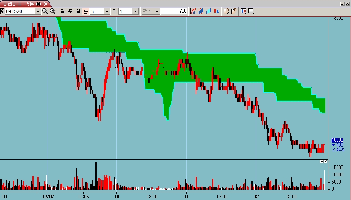
Task: Click the document icon marked D
Action: [x=226, y=11]
